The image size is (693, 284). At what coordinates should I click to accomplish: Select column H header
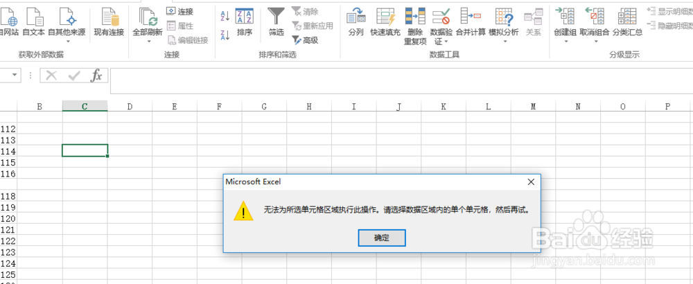(309, 106)
